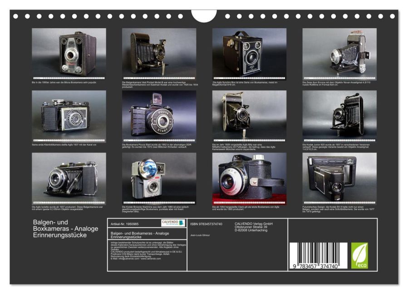Click the Kodak Vest Pocket Model B photo
Screen dimensions: 408x294
(x=159, y=54)
